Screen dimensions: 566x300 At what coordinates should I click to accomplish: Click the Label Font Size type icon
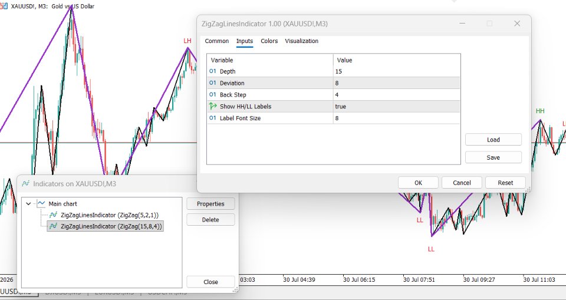click(213, 118)
